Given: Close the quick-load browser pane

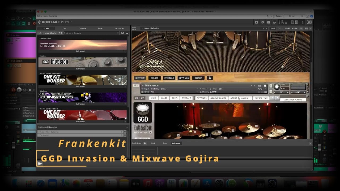Looking at the screenshot, I should (311, 143).
